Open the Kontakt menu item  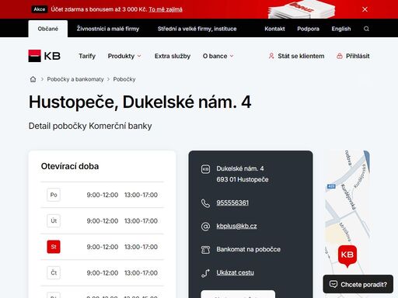274,29
